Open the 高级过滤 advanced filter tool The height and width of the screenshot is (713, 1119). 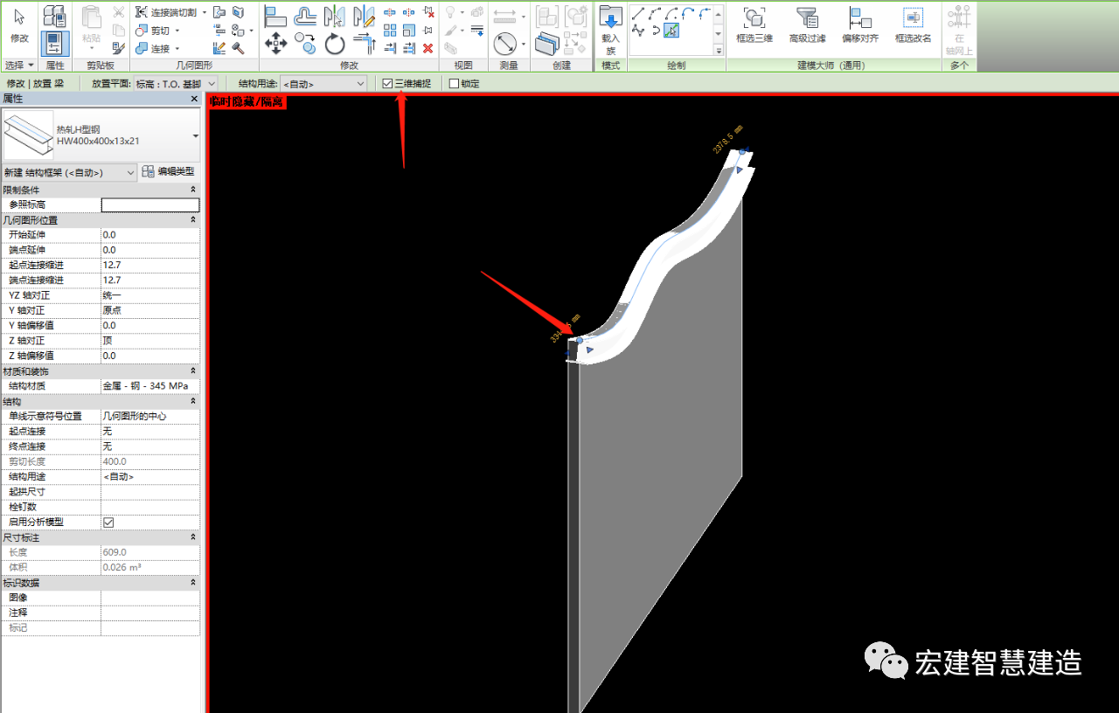pyautogui.click(x=806, y=24)
